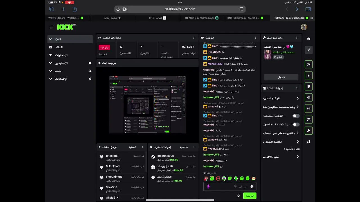
Task: Toggle الدردشة مخصصة switch
Action: (x=296, y=116)
